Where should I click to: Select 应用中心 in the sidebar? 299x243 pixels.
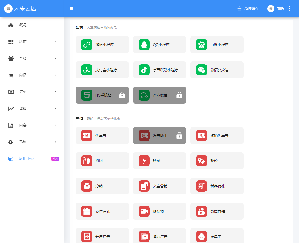(26, 159)
